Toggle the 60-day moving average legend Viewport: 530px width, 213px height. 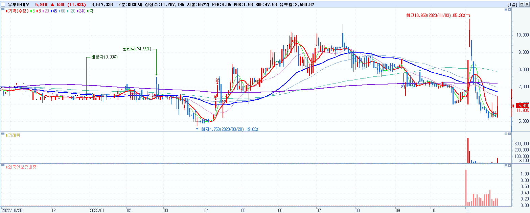point(62,11)
